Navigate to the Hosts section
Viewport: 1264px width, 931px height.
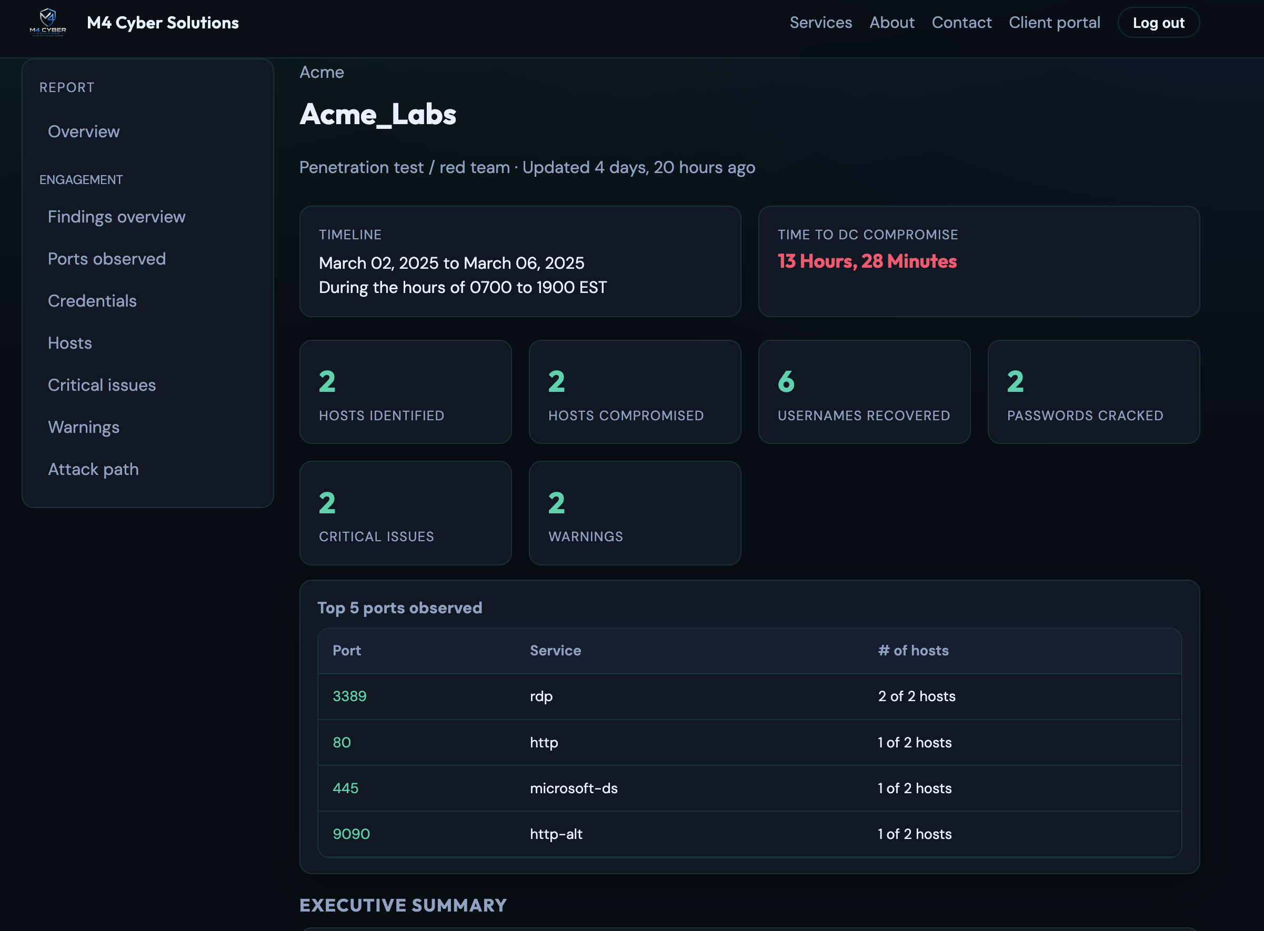pyautogui.click(x=69, y=342)
